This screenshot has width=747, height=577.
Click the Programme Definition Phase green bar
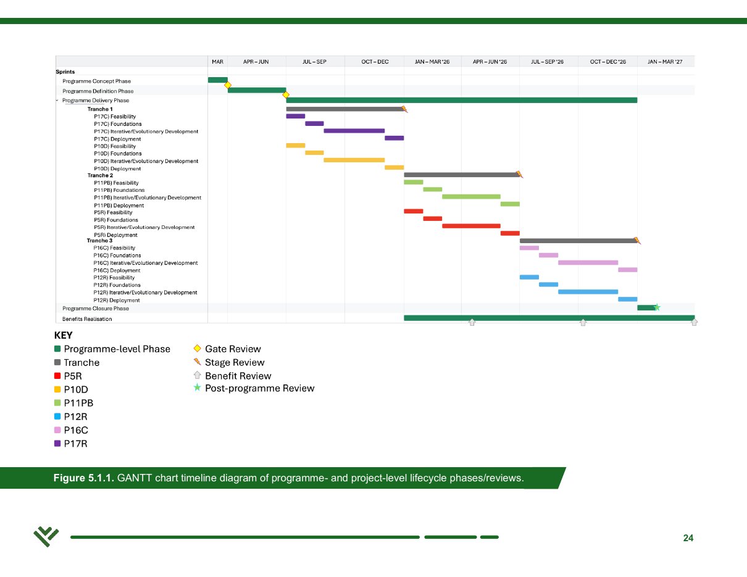point(257,90)
